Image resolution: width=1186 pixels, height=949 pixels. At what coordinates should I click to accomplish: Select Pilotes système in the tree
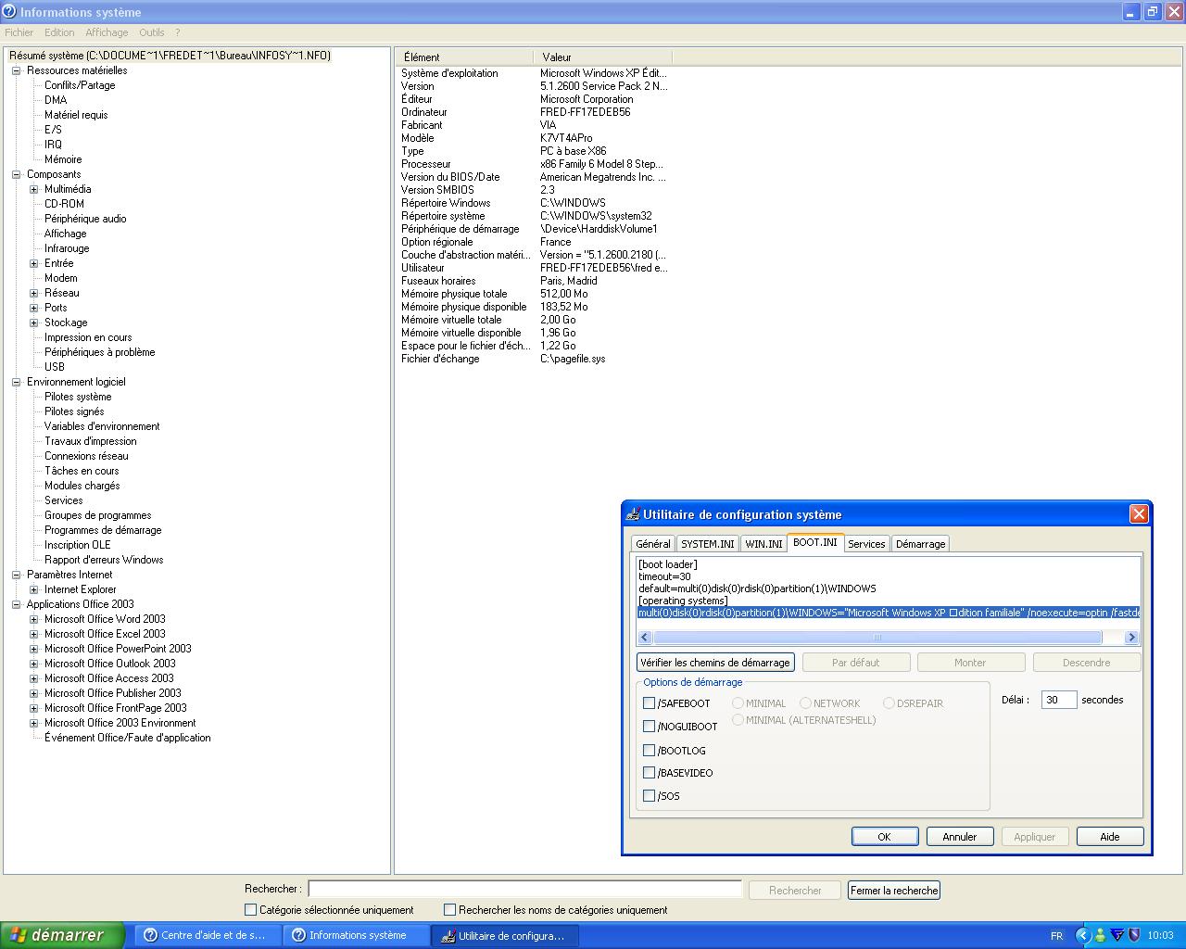click(78, 397)
